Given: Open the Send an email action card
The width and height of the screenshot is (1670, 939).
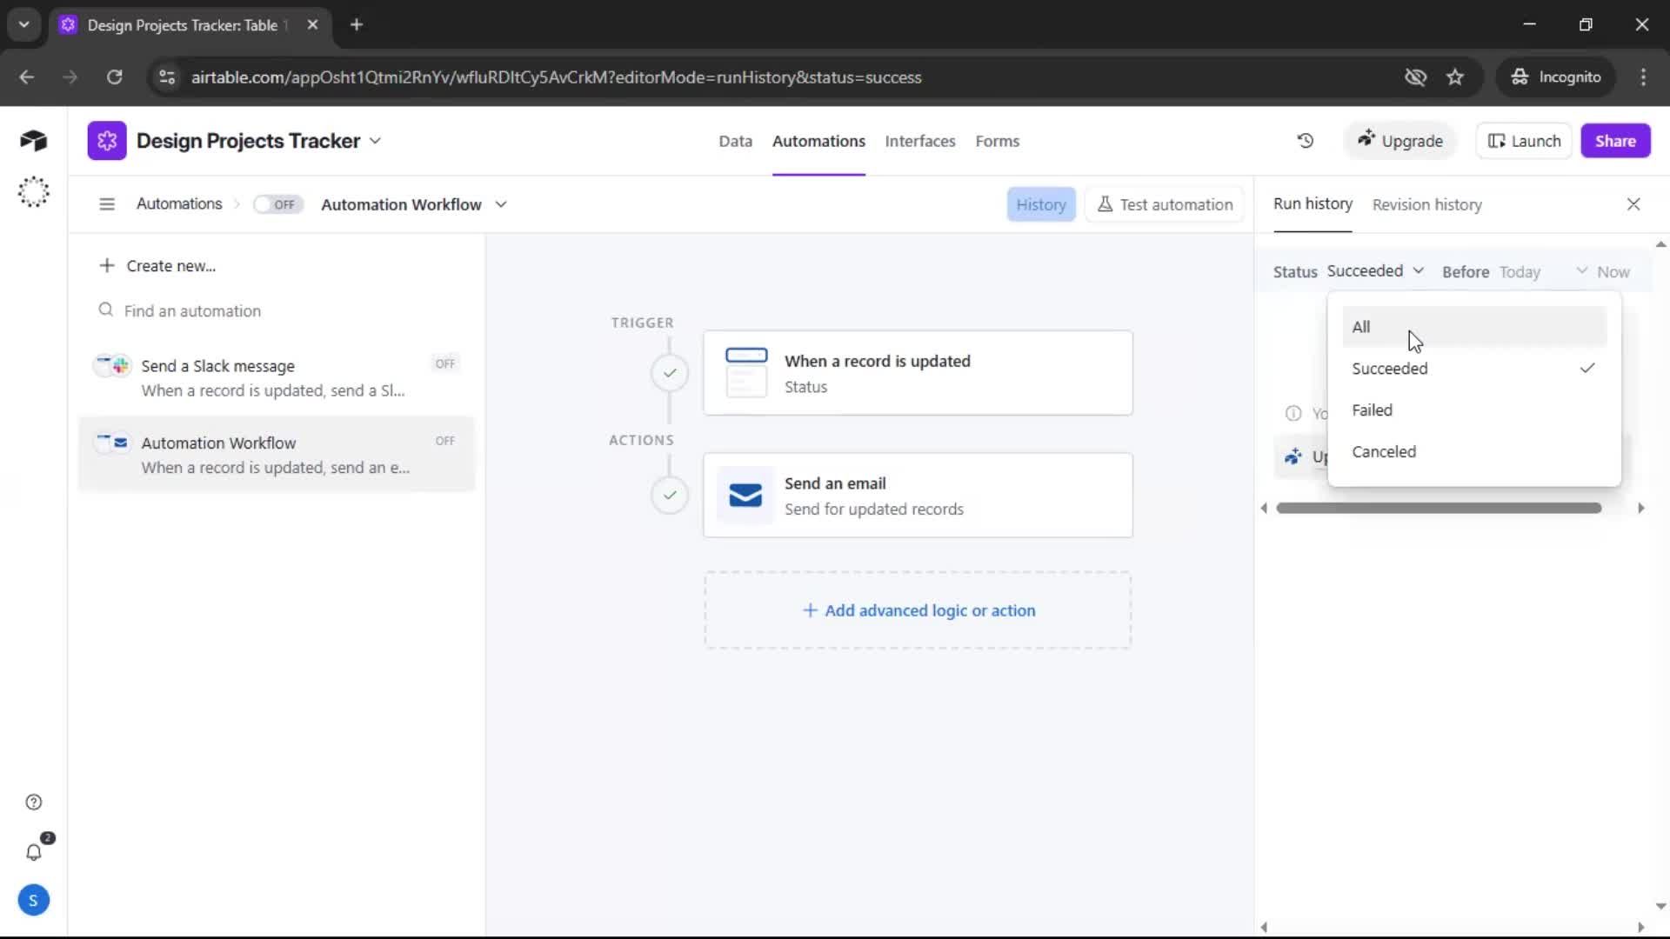Looking at the screenshot, I should pyautogui.click(x=918, y=496).
